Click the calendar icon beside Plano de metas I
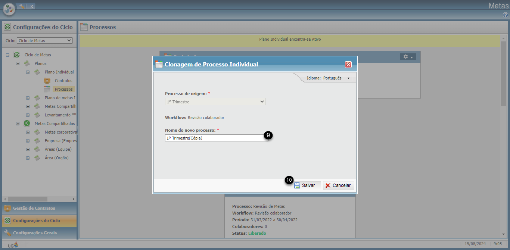This screenshot has width=510, height=250. click(x=37, y=98)
